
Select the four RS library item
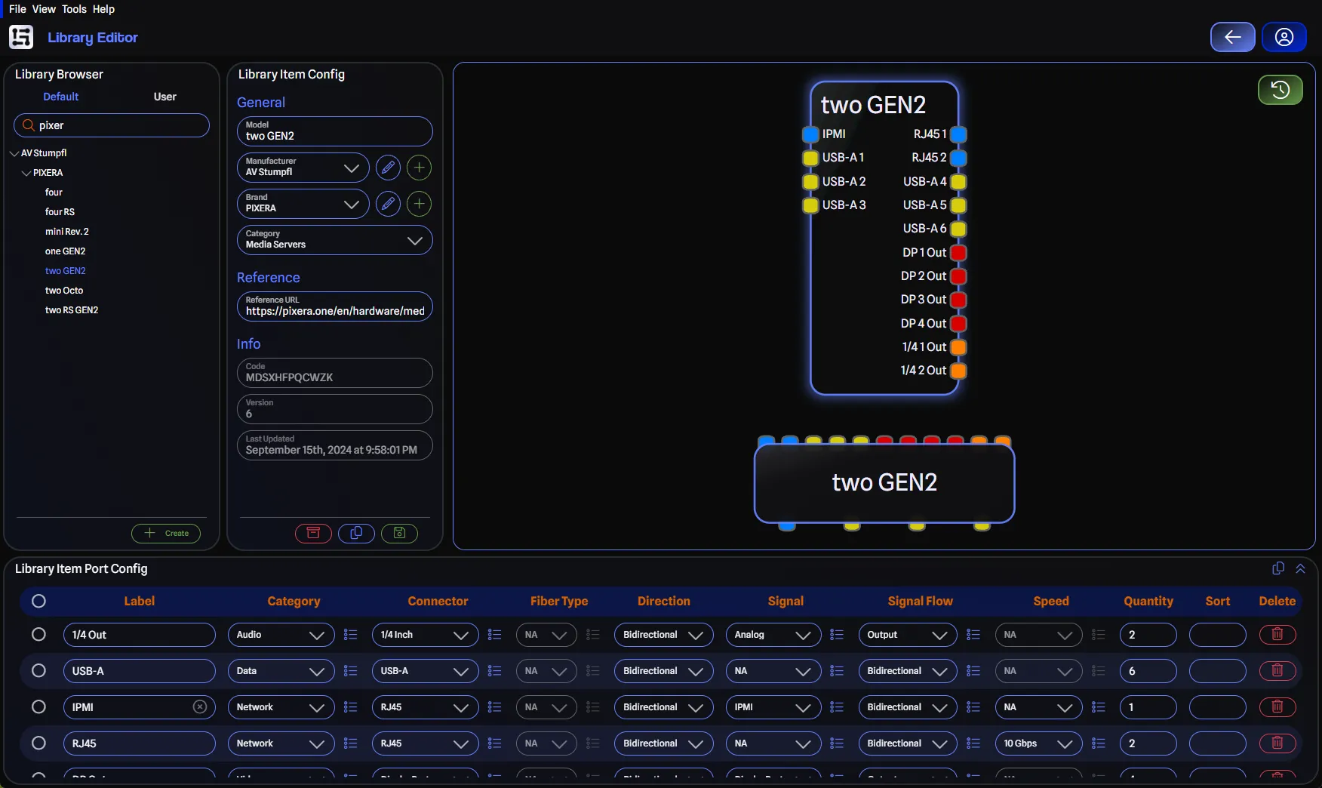pos(60,212)
